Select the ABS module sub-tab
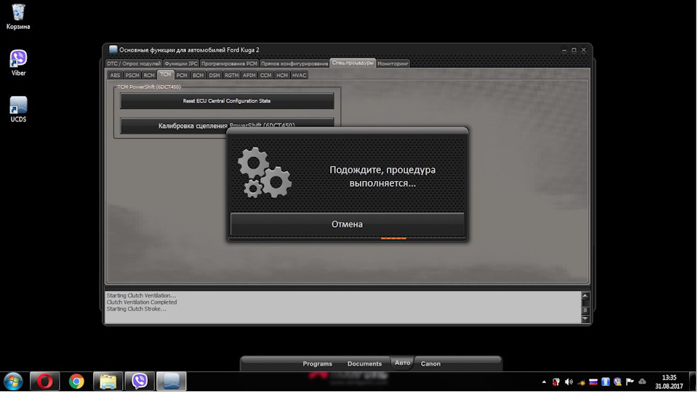The image size is (698, 394). (x=115, y=76)
